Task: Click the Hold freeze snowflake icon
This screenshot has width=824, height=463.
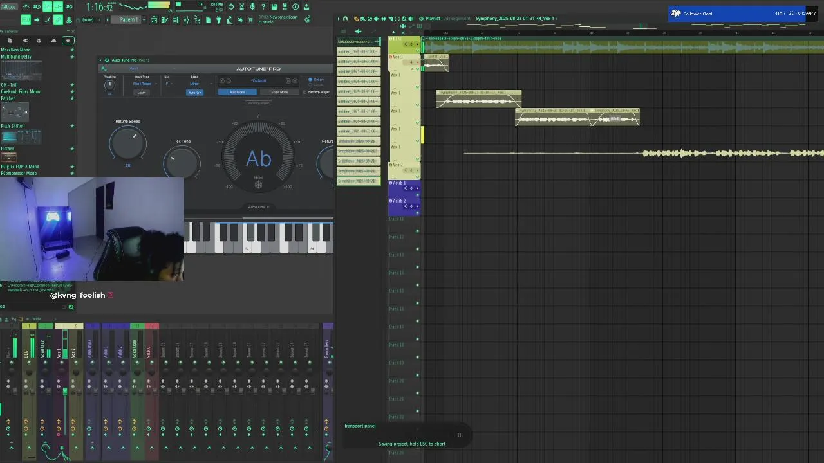Action: coord(258,185)
